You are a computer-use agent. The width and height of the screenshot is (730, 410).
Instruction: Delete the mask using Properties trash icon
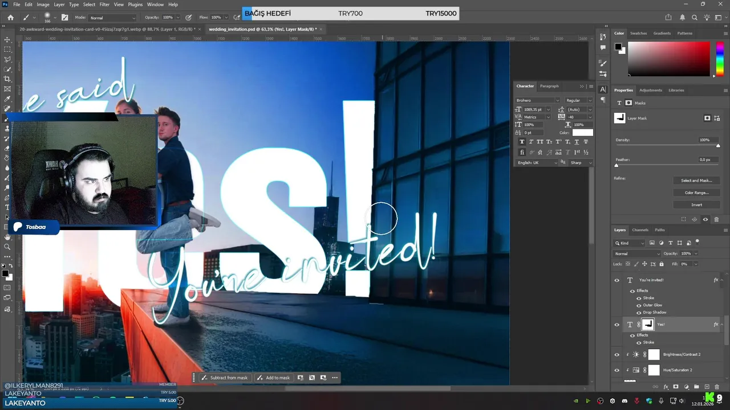tap(715, 219)
